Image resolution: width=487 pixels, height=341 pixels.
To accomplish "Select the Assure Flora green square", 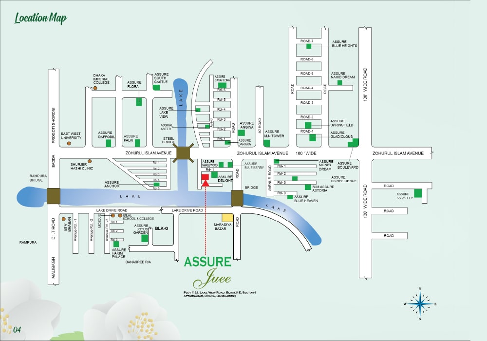I will click(139, 102).
